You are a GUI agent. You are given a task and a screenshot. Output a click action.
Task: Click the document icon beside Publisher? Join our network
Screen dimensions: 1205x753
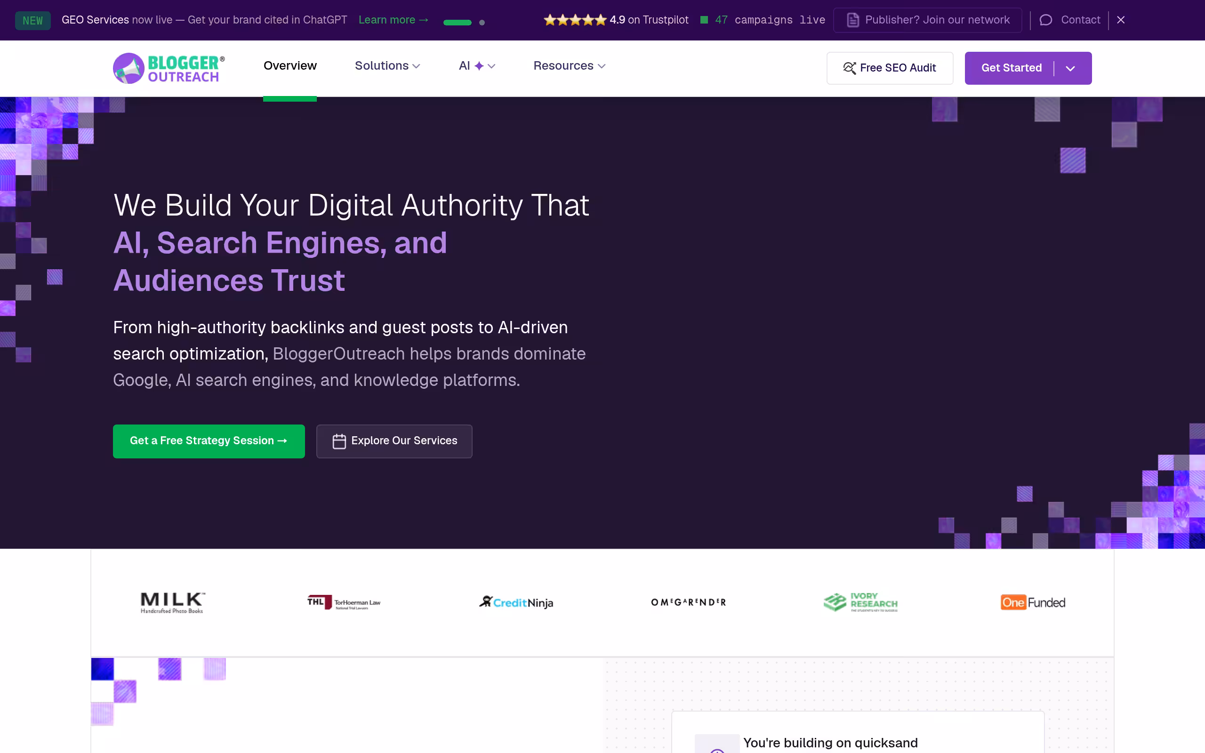click(853, 20)
